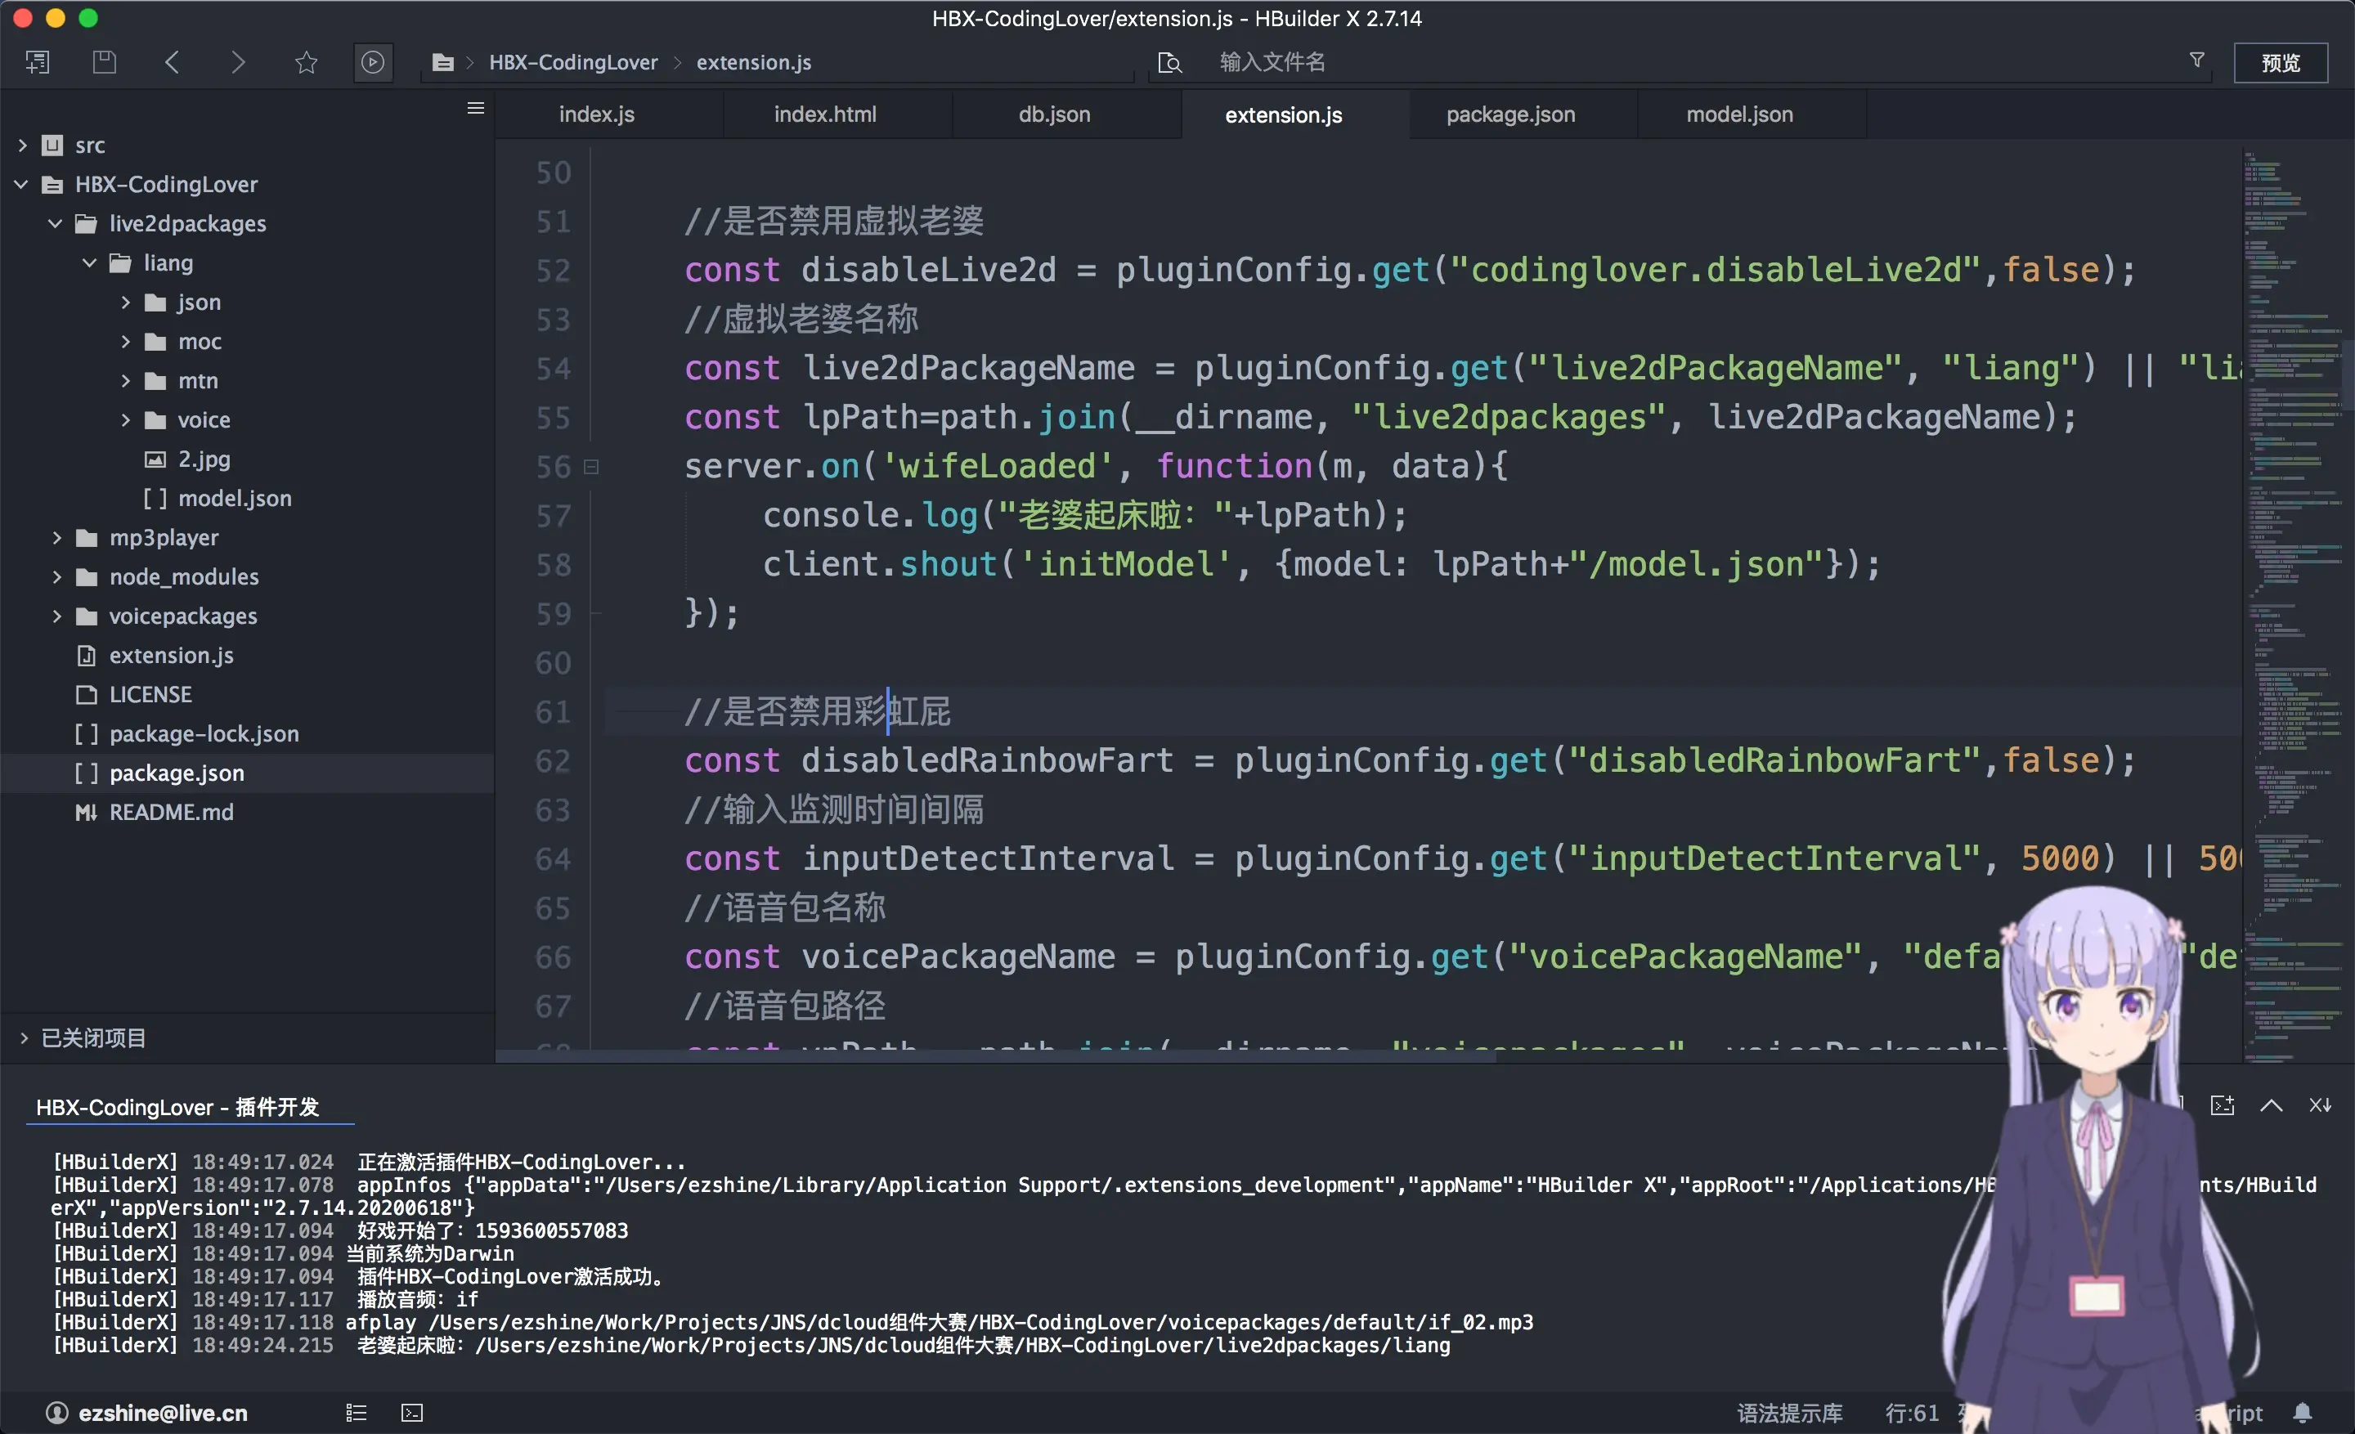Click the preview button
This screenshot has height=1434, width=2355.
(2281, 62)
